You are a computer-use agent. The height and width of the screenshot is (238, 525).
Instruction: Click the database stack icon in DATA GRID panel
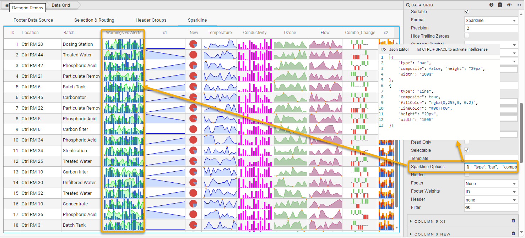(x=500, y=5)
